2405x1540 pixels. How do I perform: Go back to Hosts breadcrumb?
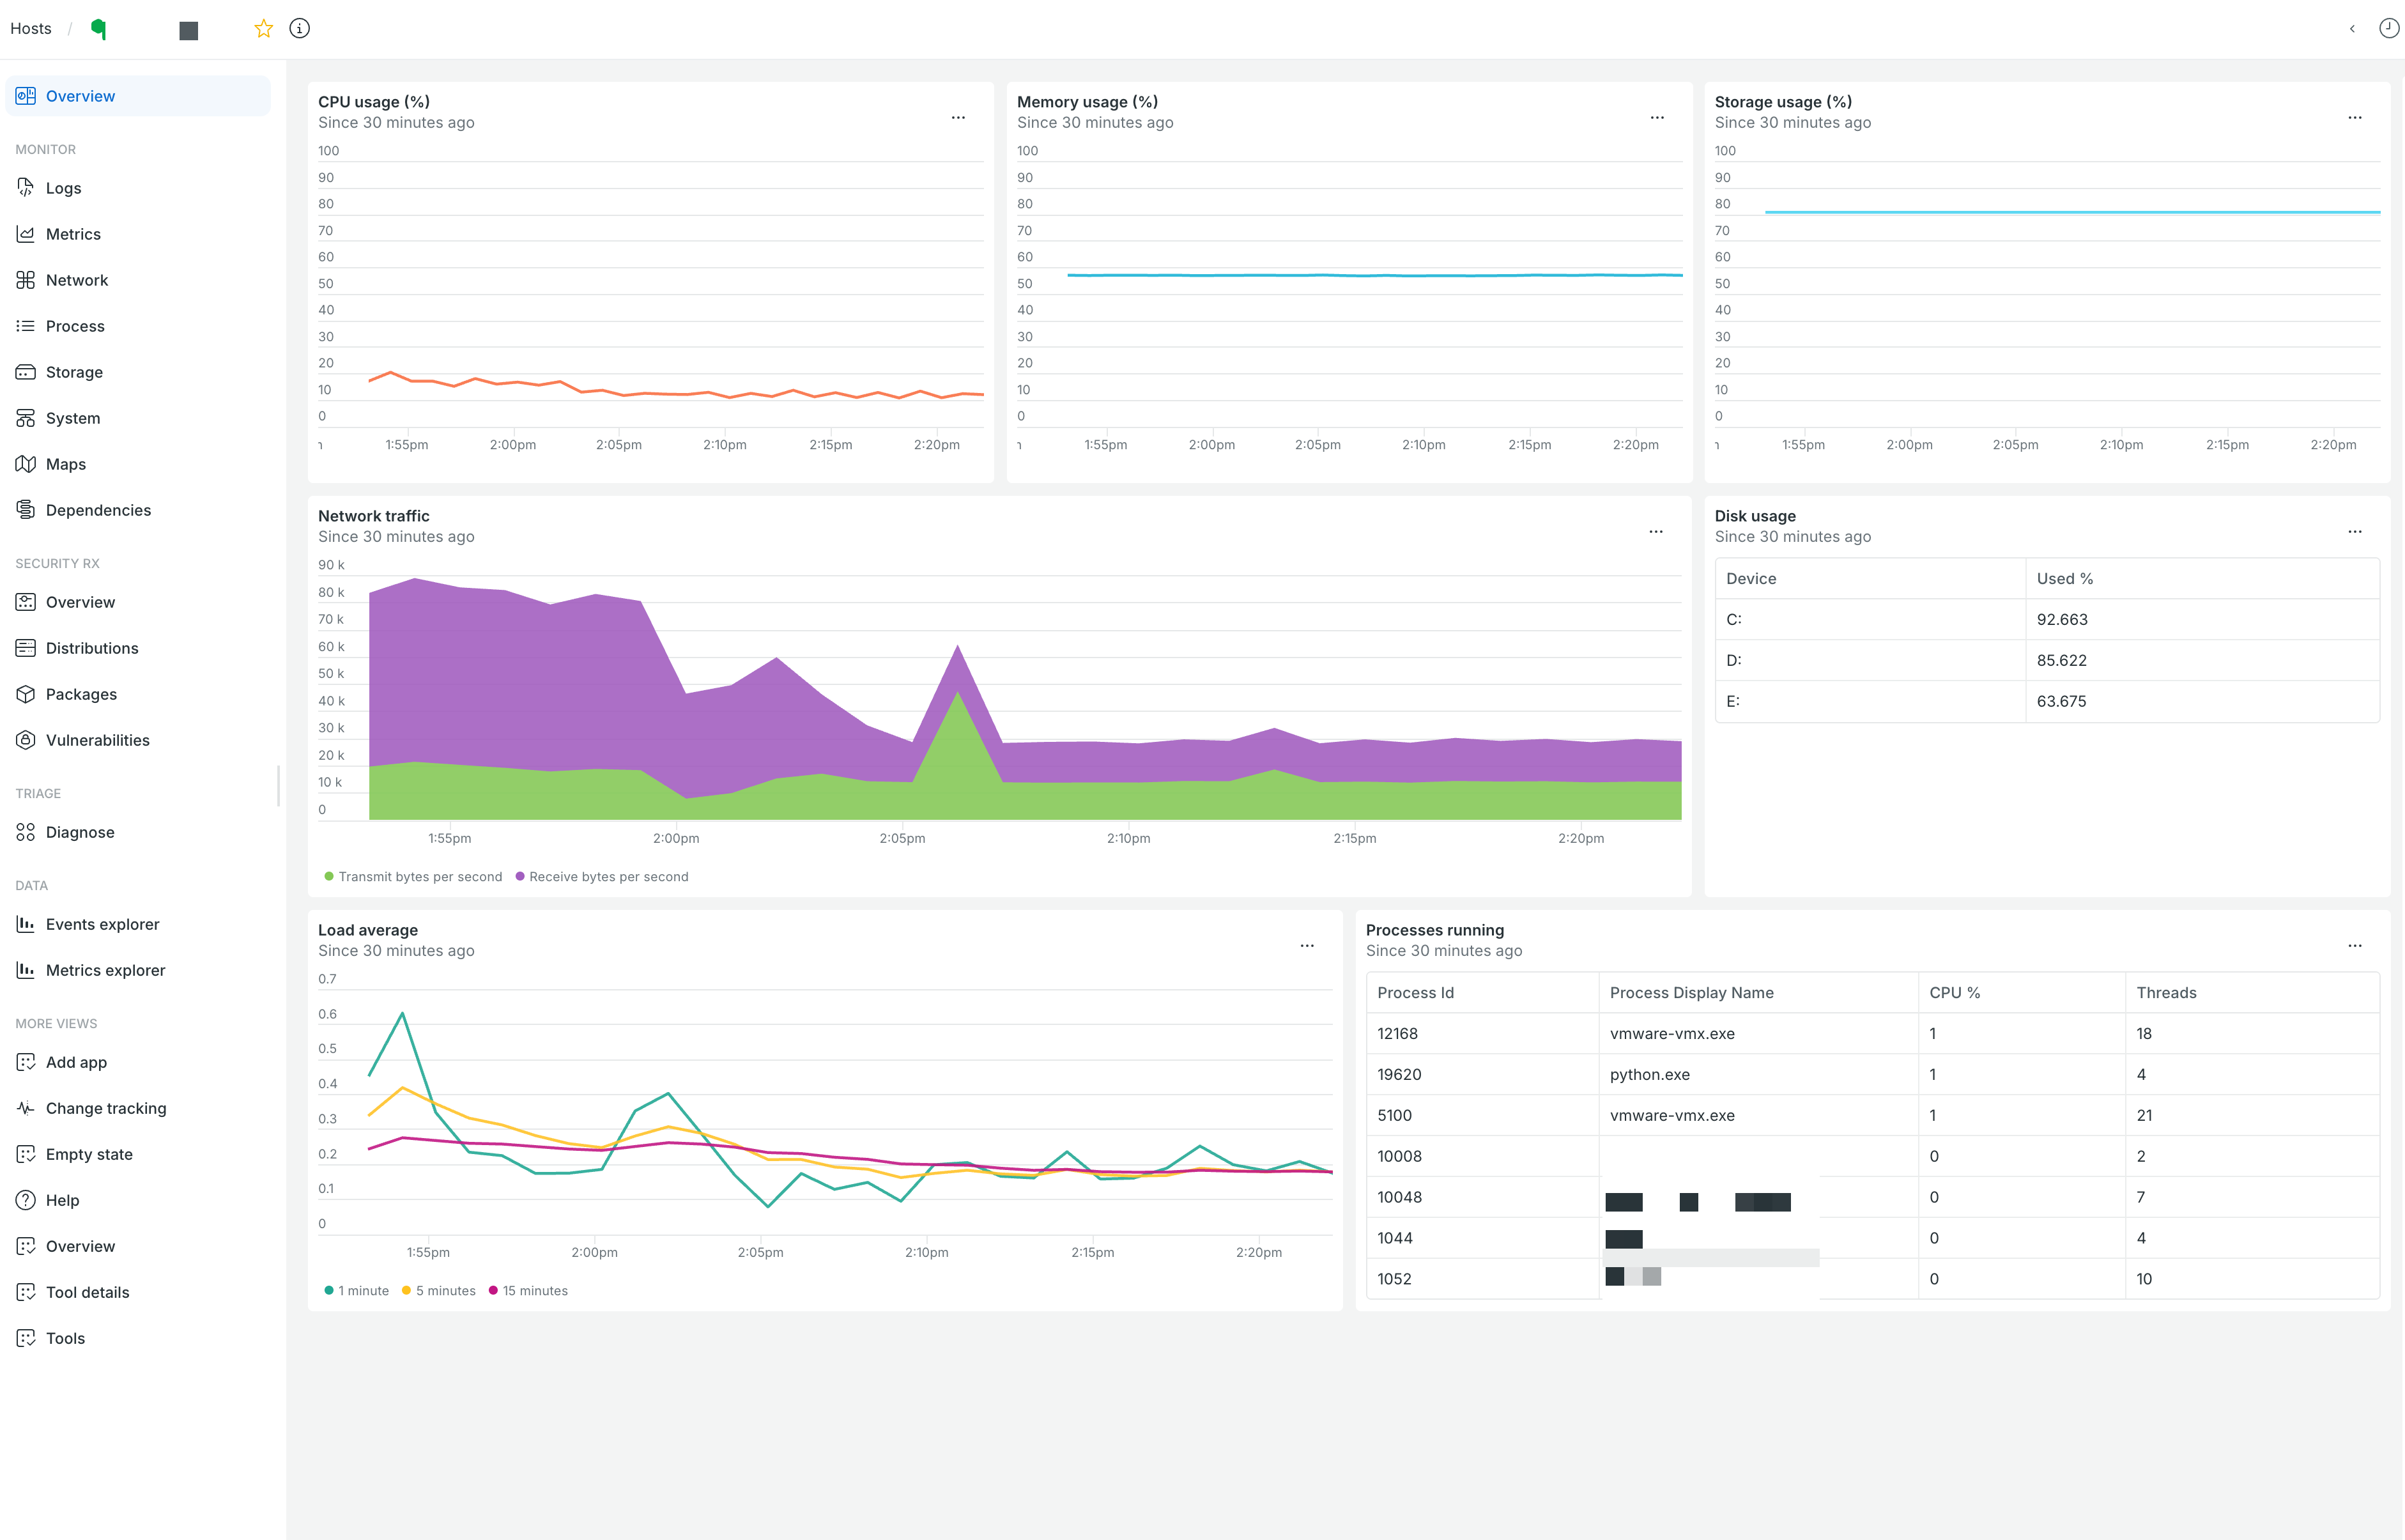[31, 28]
